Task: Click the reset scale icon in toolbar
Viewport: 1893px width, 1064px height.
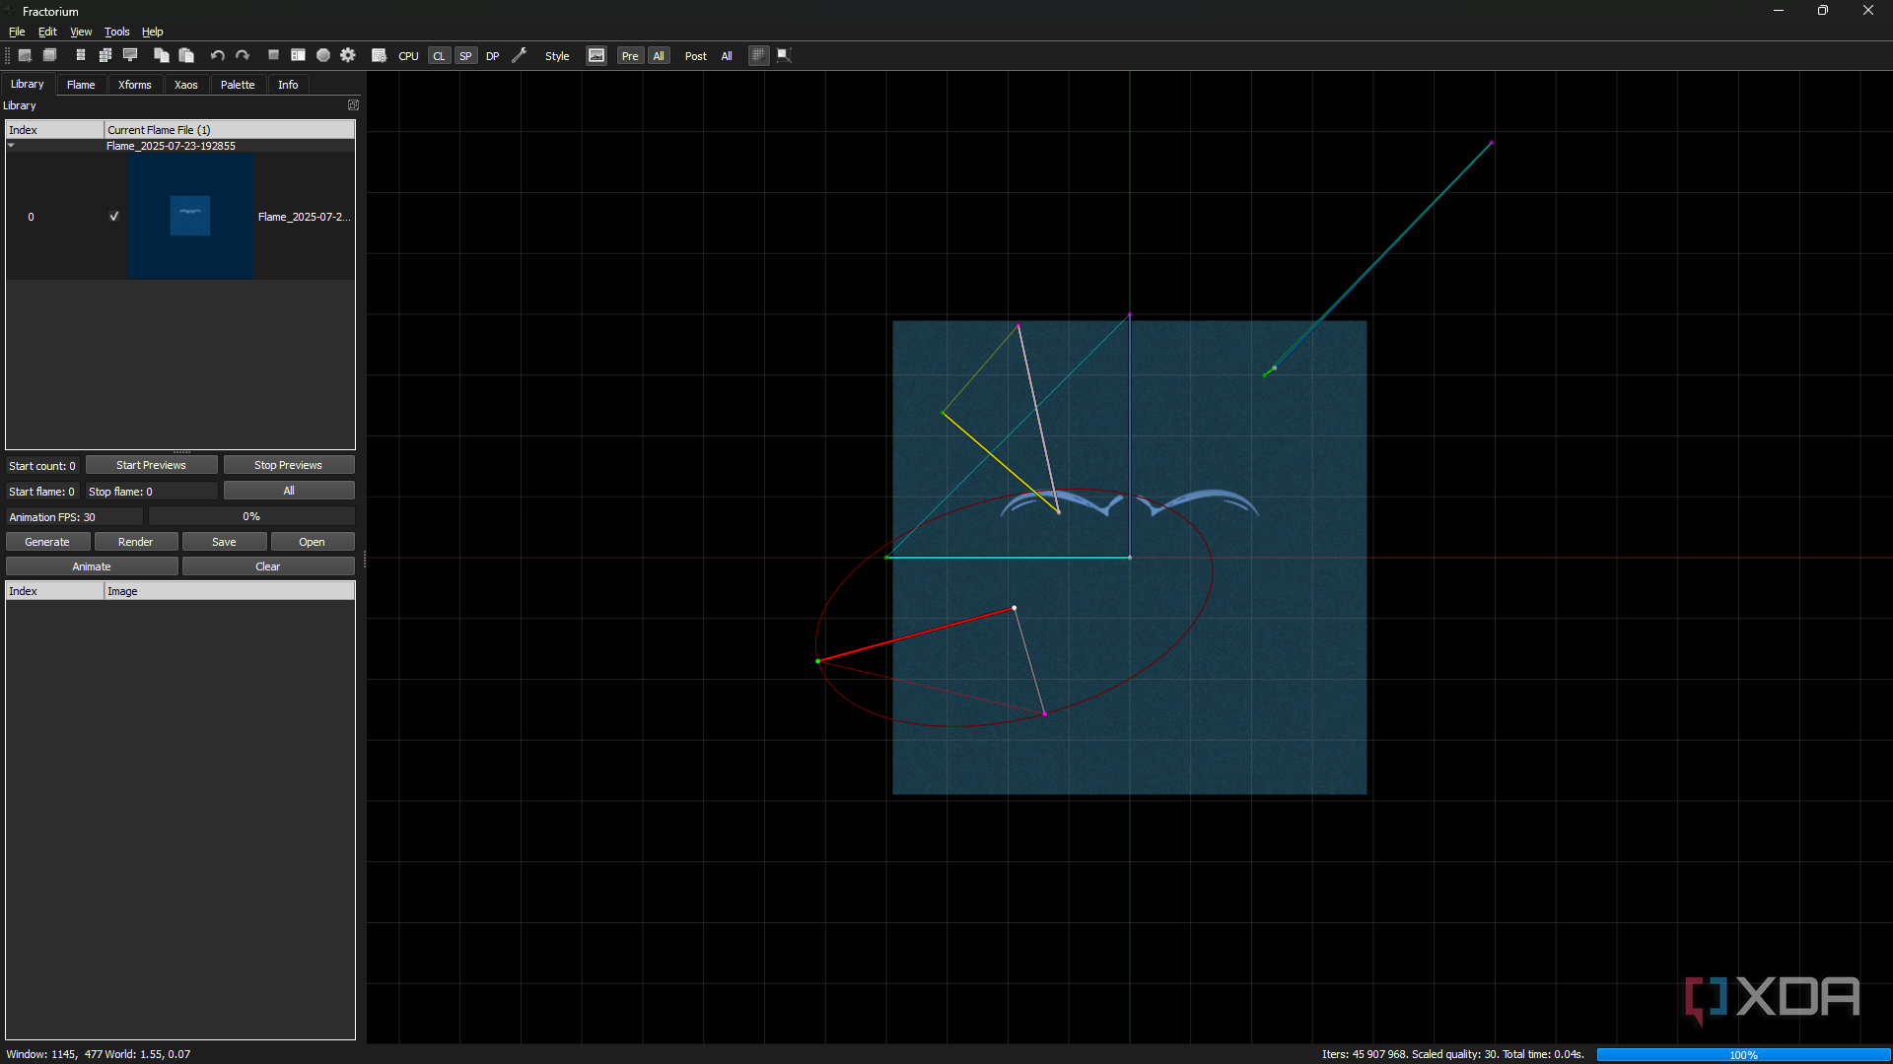Action: [x=784, y=55]
